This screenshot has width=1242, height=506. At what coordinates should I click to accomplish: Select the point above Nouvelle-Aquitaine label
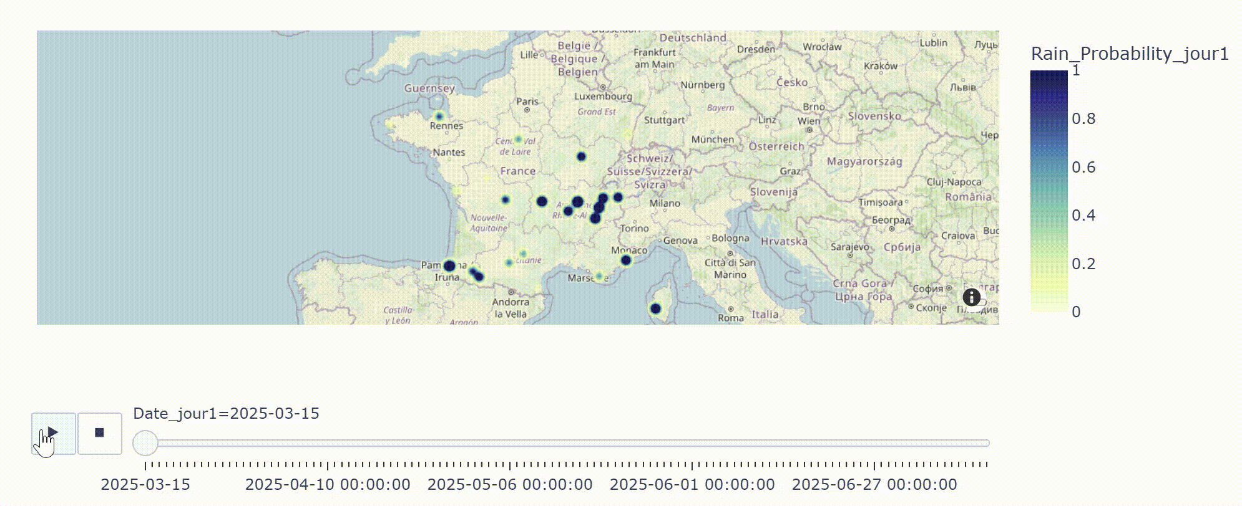pyautogui.click(x=506, y=200)
